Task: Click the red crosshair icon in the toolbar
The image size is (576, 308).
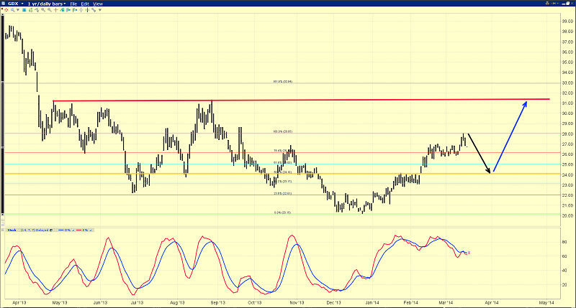Action: [6, 10]
